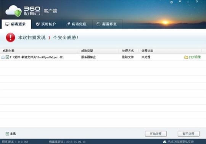Image resolution: width=206 pixels, height=144 pixels.
Task: Click the cloud icon beside BackOperHelper.dll
Action: 3,57
